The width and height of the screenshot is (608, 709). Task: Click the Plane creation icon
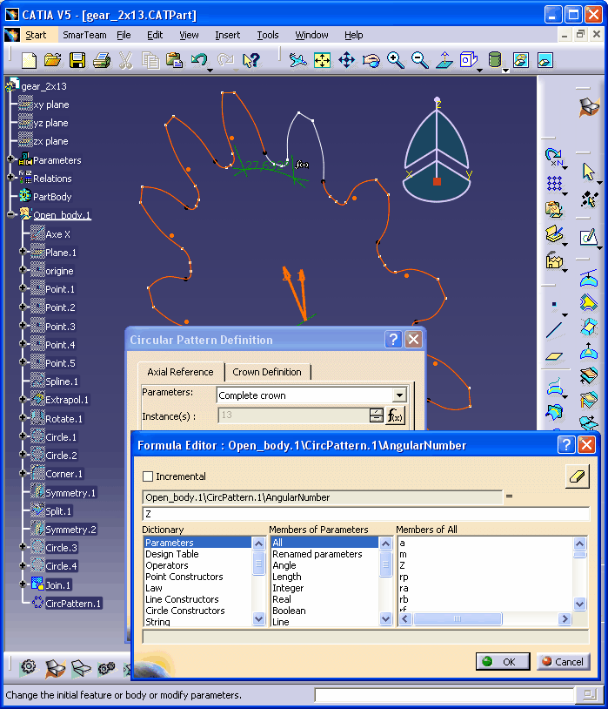point(554,356)
